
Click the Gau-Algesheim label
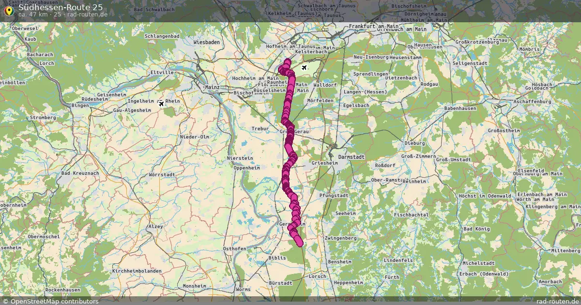tap(132, 110)
